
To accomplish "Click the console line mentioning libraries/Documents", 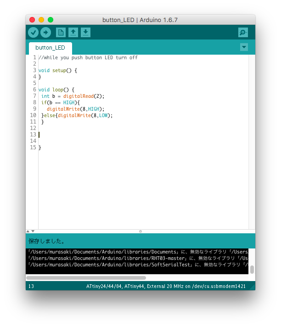I will 138,252.
